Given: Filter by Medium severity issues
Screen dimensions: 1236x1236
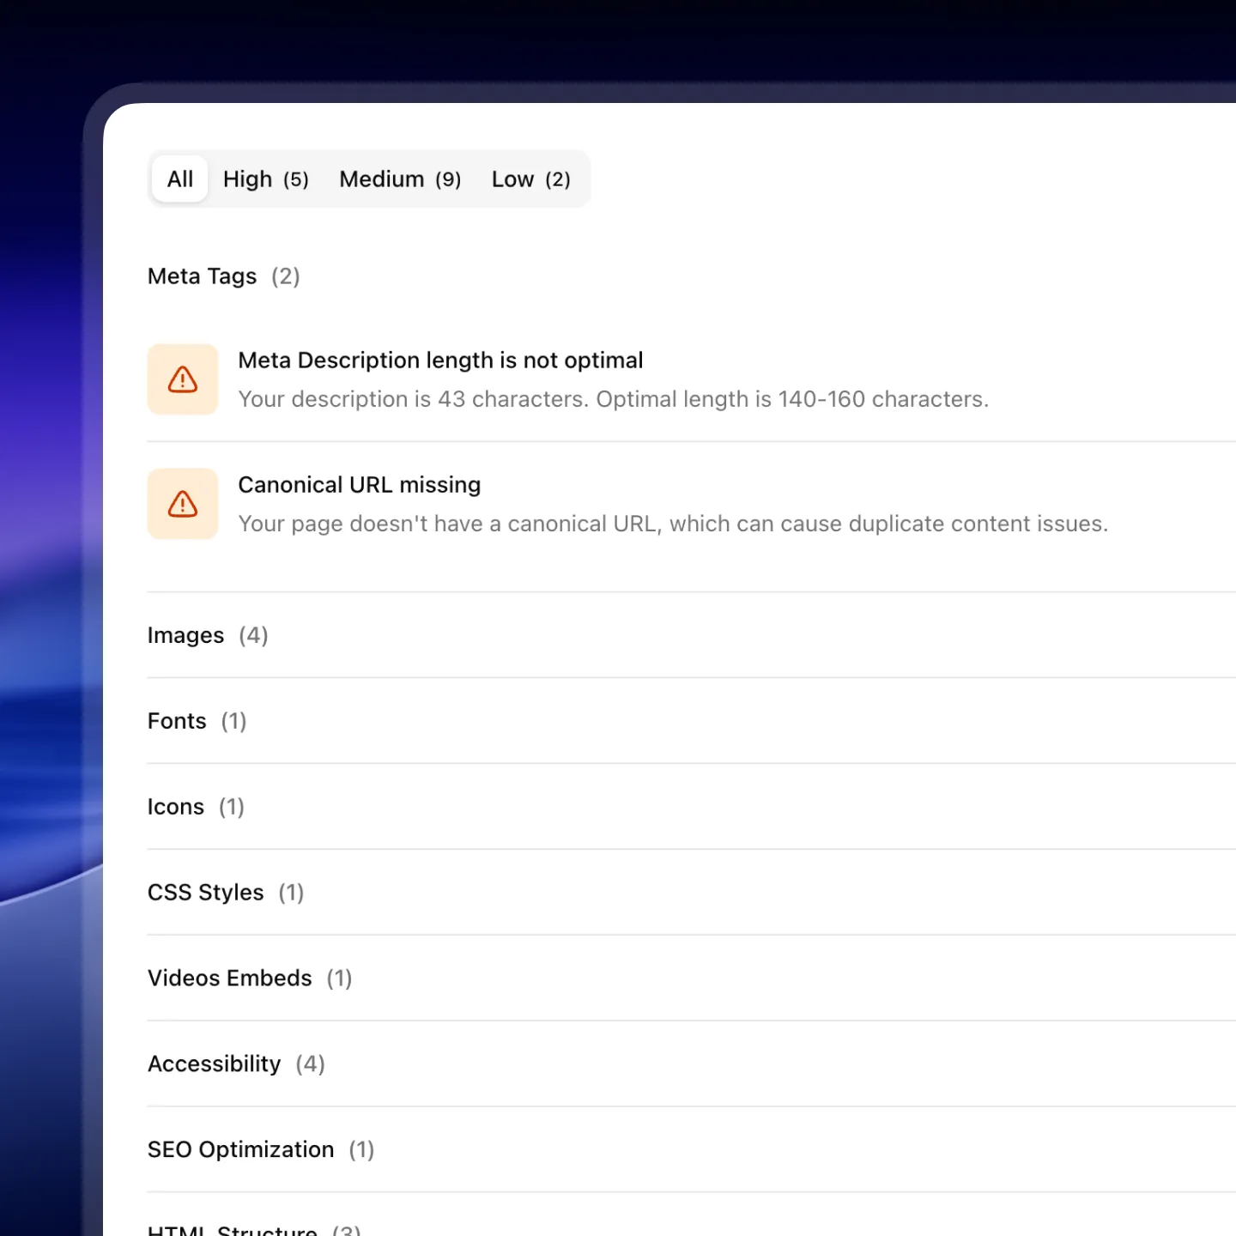Looking at the screenshot, I should point(400,179).
